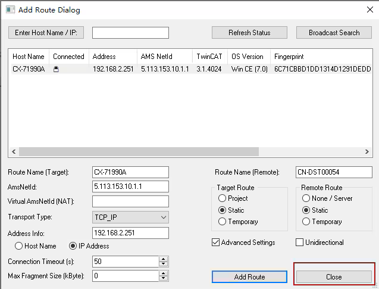The height and width of the screenshot is (289, 379).
Task: Decrease Max Fragment Size with down arrow
Action: [163, 278]
